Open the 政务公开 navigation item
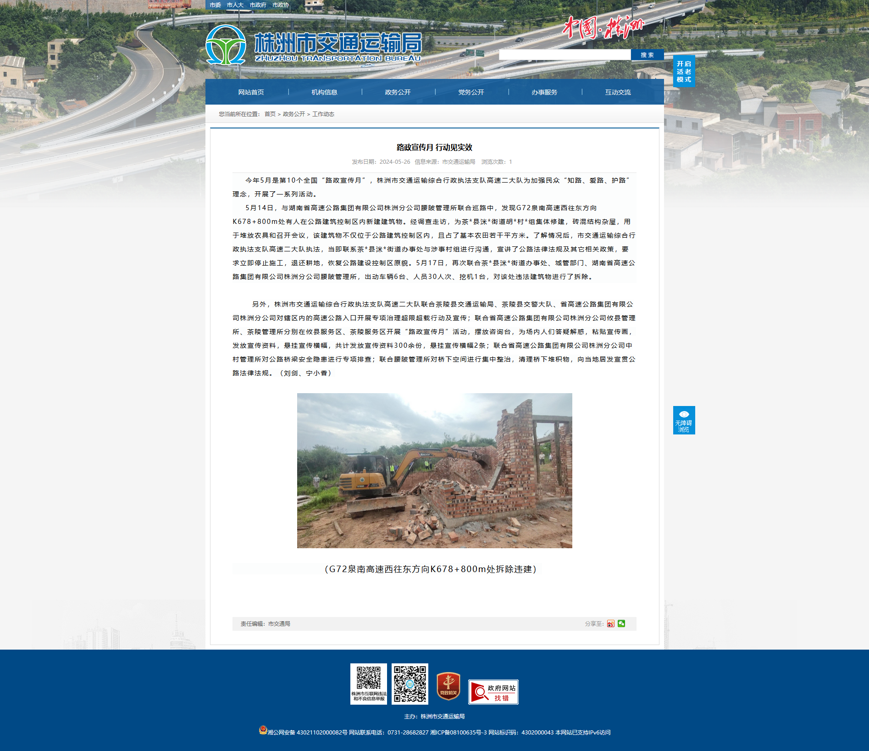The width and height of the screenshot is (869, 751). coord(398,92)
